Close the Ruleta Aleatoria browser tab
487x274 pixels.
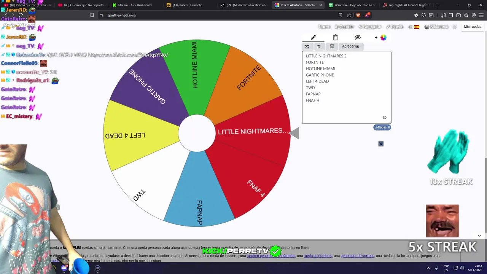pos(320,5)
